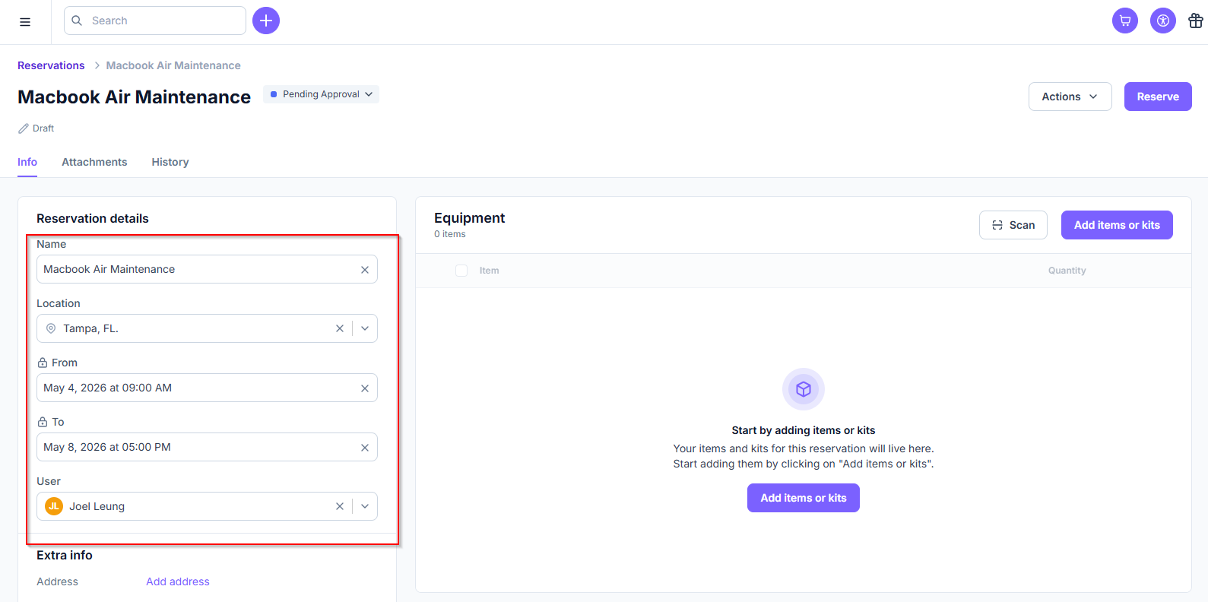
Task: Expand the User dropdown chevron
Action: click(365, 506)
